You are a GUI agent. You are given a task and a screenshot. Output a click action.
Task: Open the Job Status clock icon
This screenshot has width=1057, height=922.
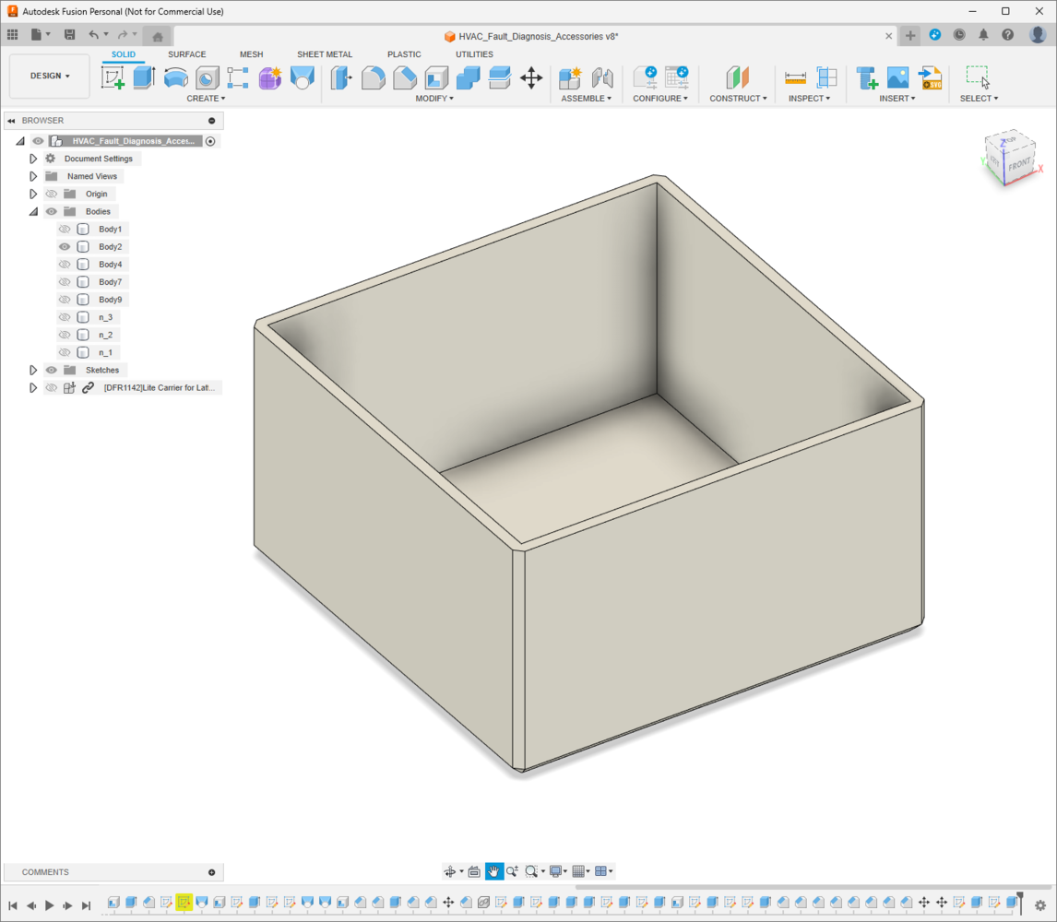coord(959,35)
